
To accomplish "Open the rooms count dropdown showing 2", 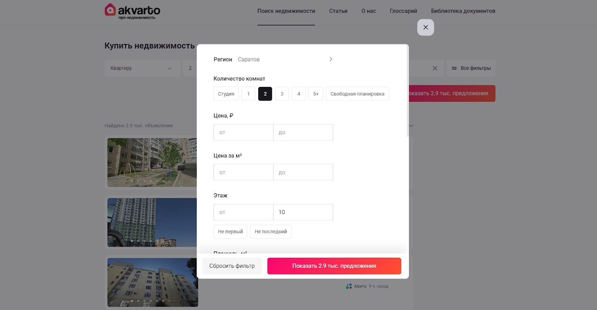I will 190,68.
